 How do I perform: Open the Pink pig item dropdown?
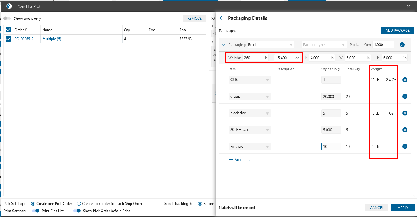pyautogui.click(x=267, y=147)
